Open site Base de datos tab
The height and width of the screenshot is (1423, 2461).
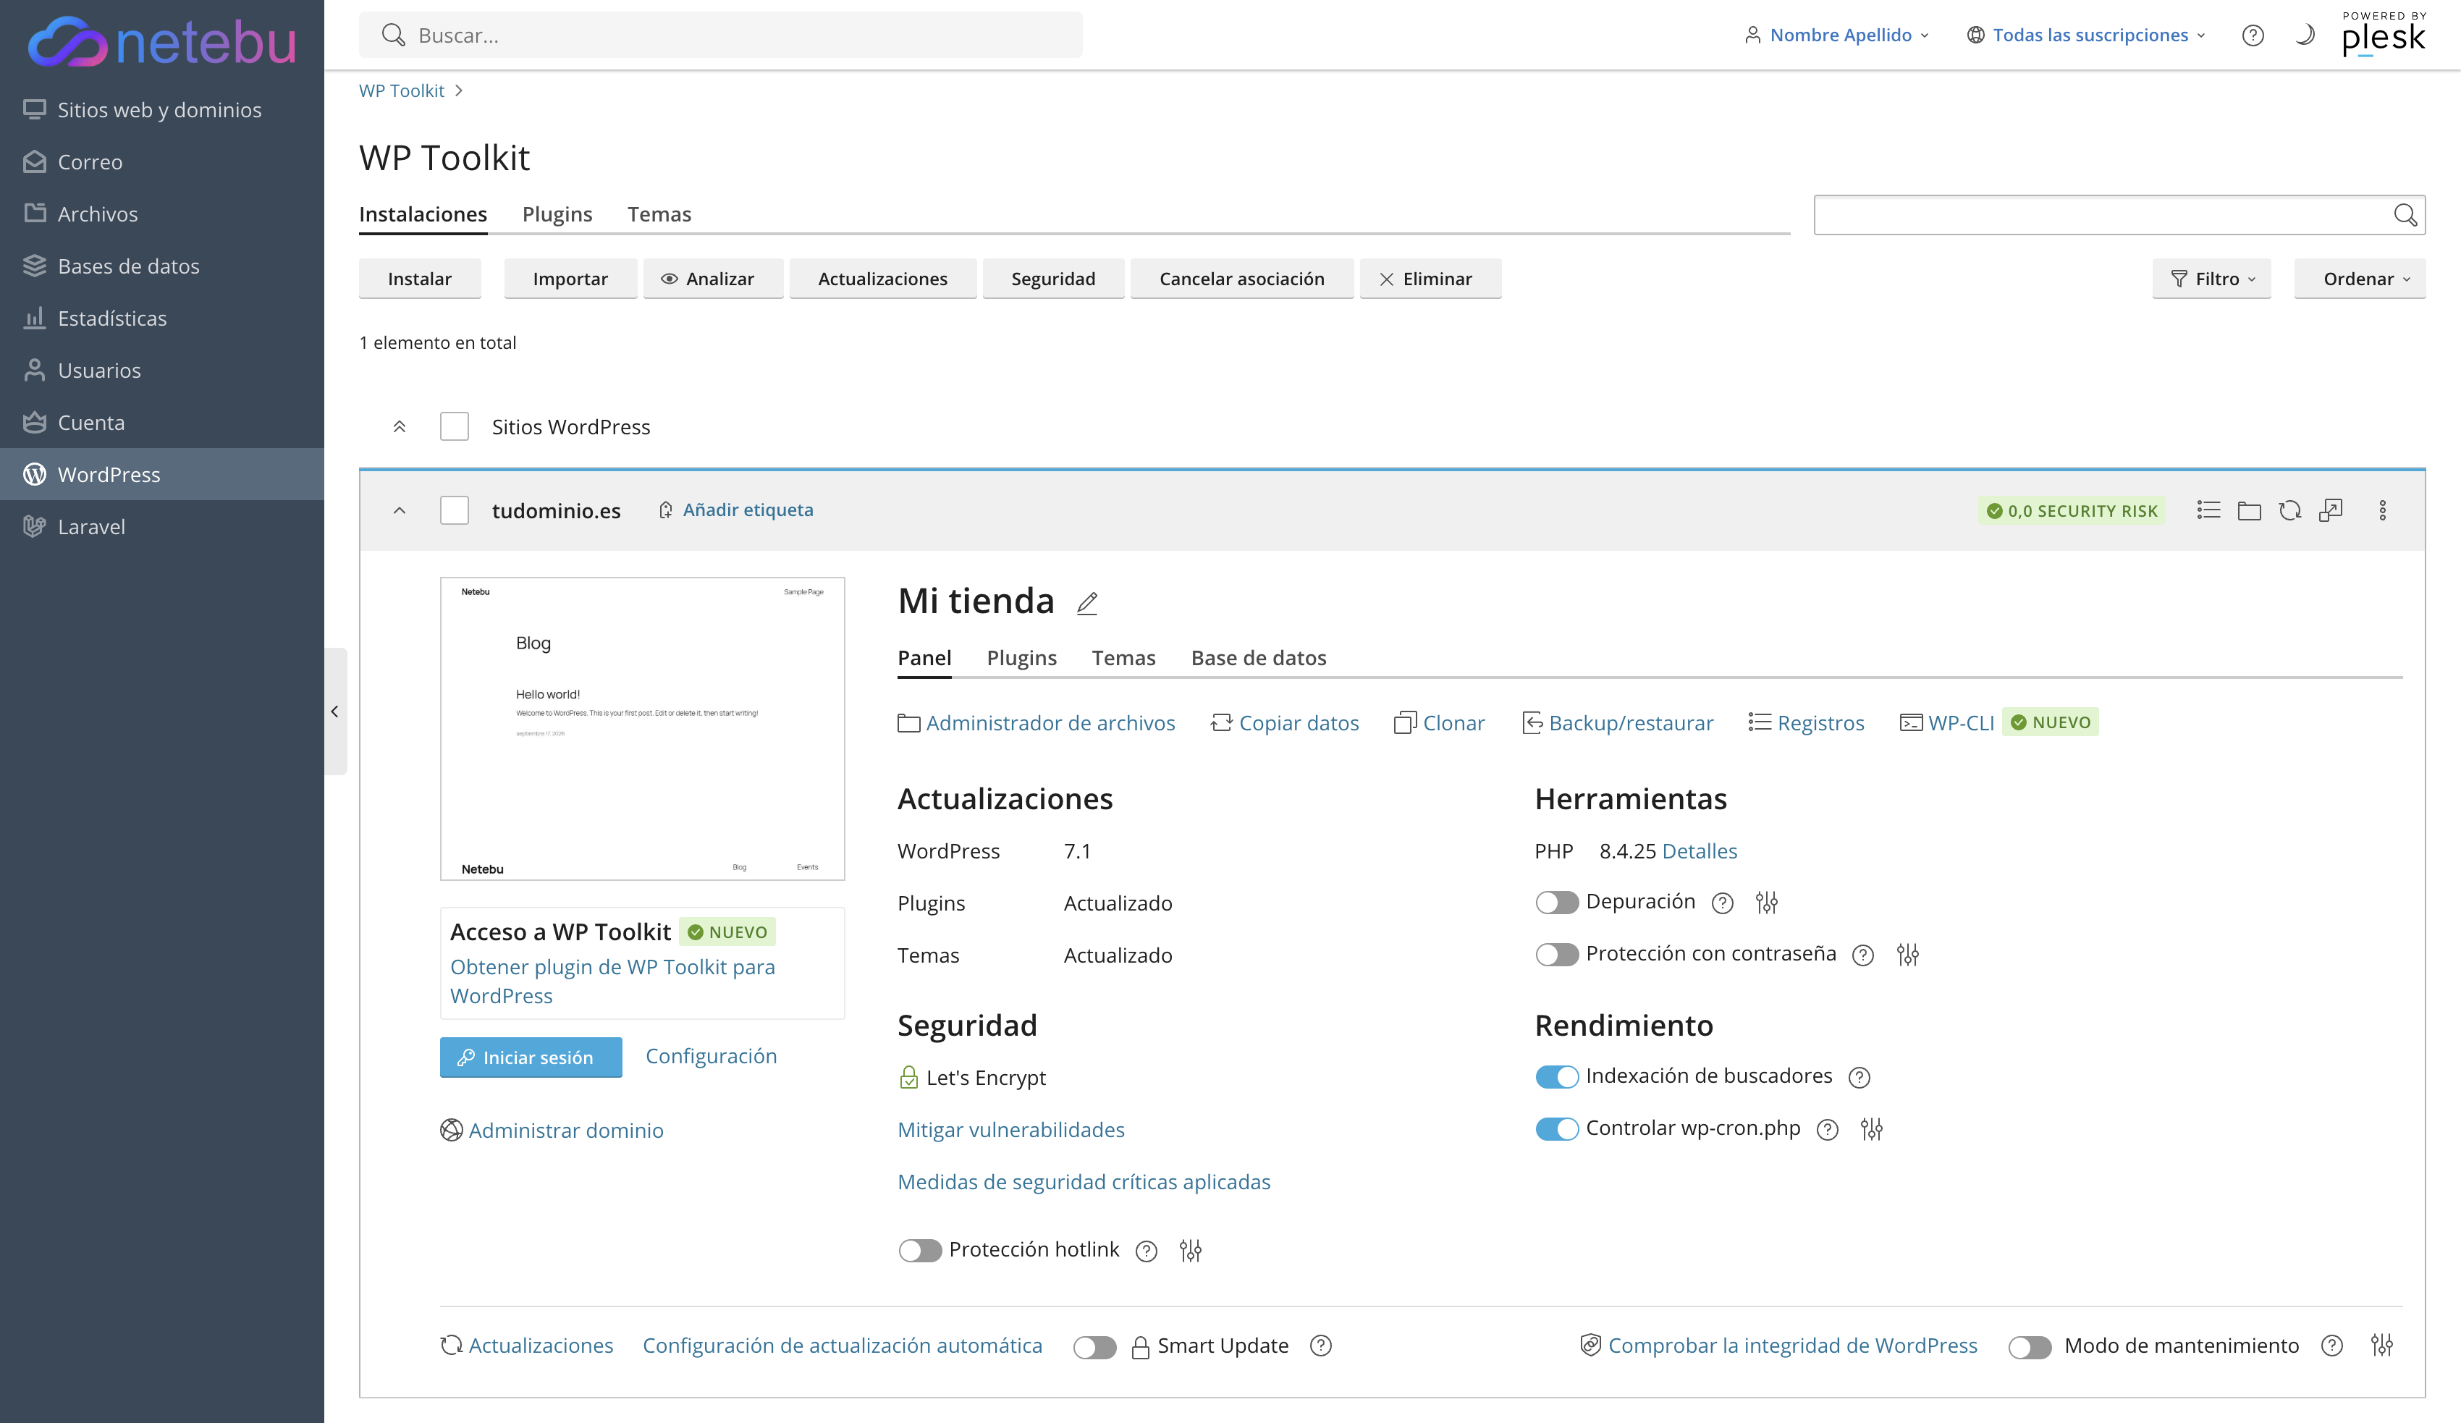point(1258,657)
